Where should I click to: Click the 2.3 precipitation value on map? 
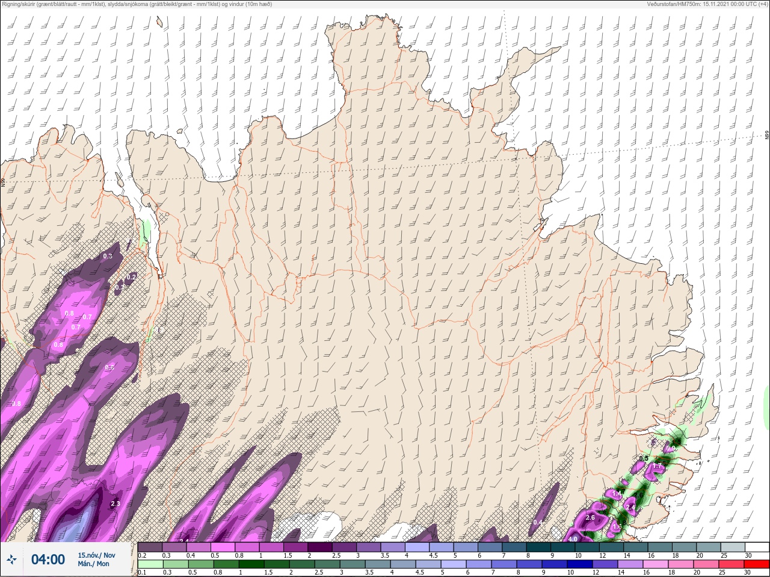coord(116,504)
